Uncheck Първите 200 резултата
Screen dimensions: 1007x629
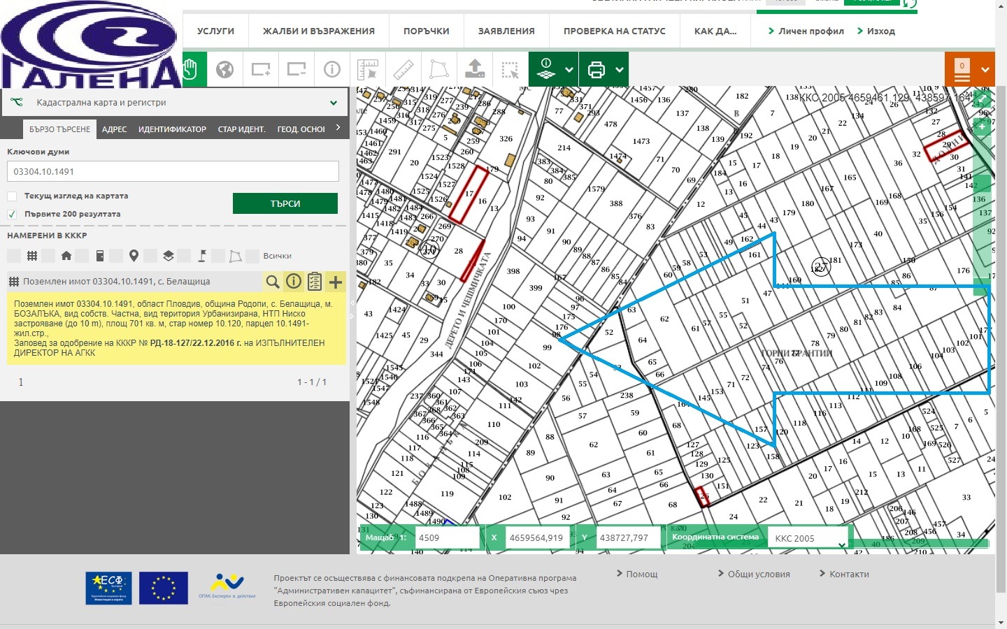point(12,214)
